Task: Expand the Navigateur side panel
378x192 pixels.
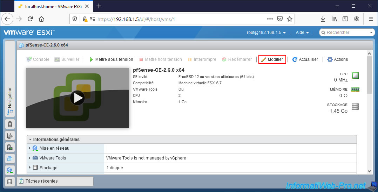Action: 10,79
